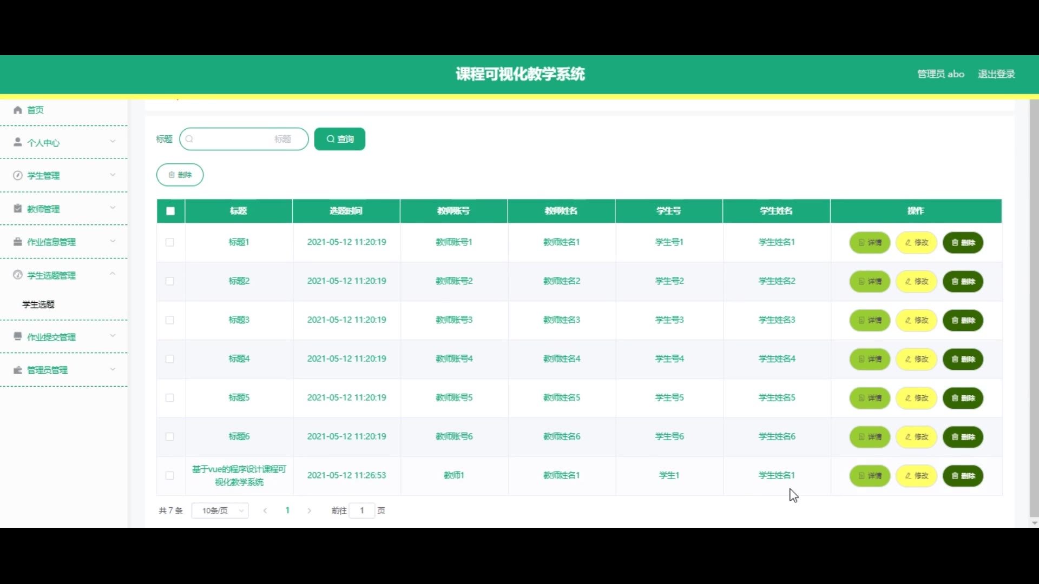
Task: Expand the 教师管理 menu chevron
Action: 113,208
